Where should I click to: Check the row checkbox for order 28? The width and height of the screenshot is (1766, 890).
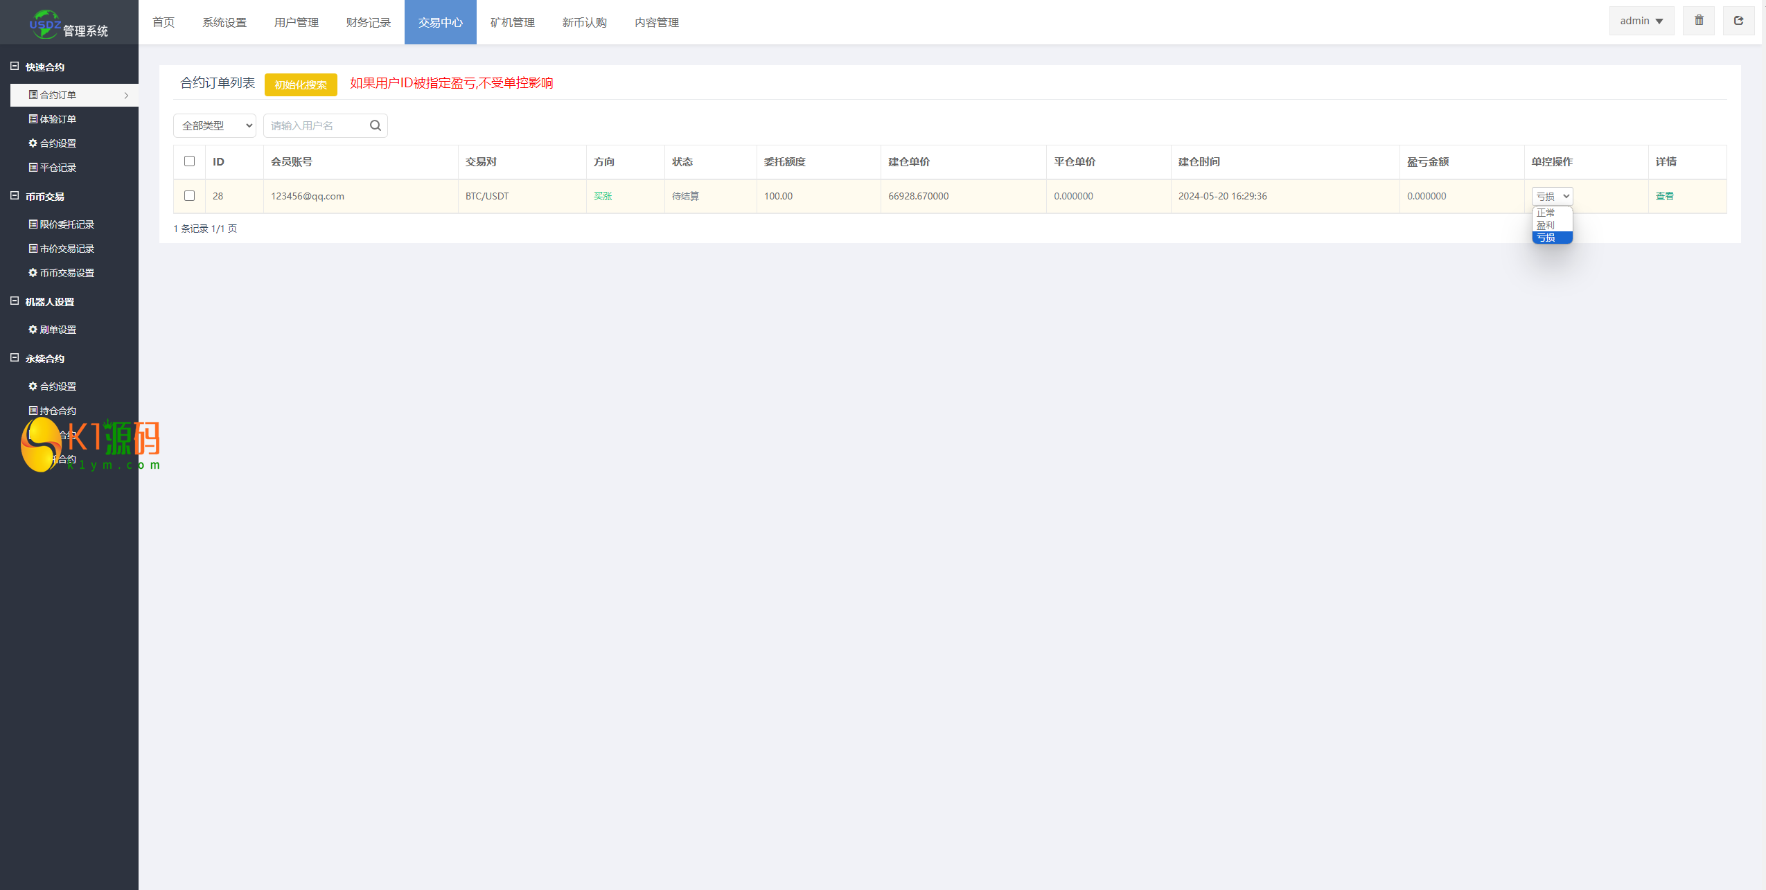tap(189, 196)
